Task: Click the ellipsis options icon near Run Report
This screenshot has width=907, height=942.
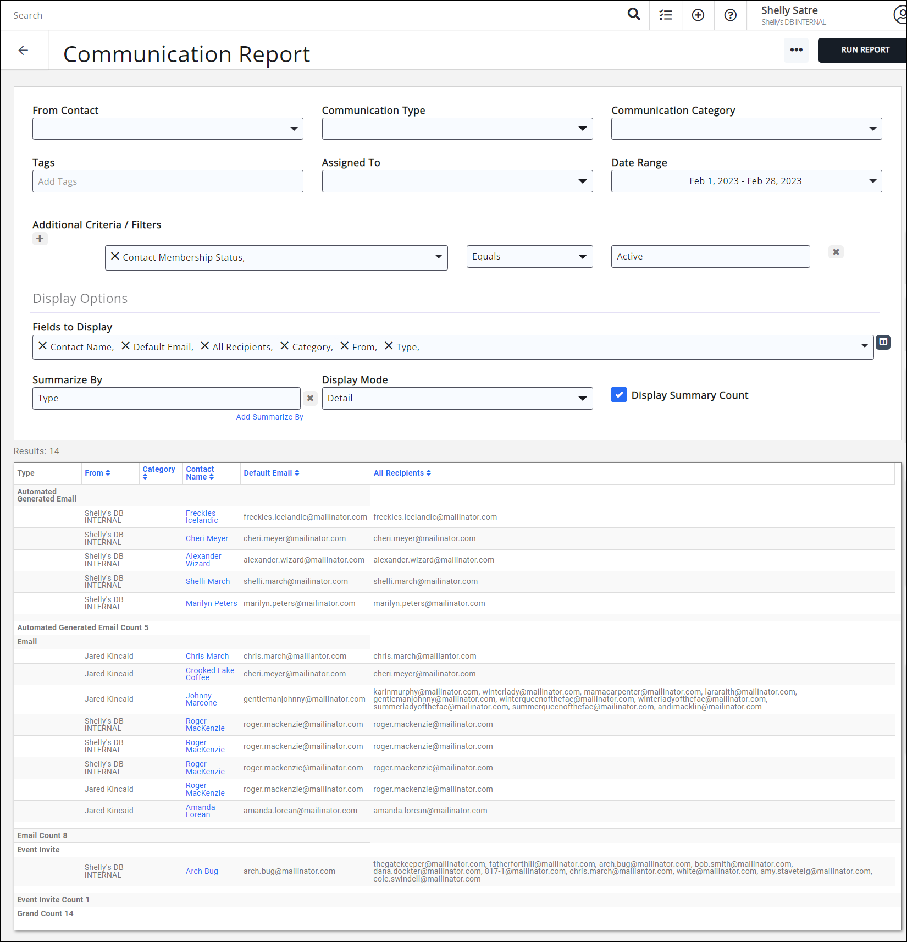Action: pyautogui.click(x=796, y=50)
